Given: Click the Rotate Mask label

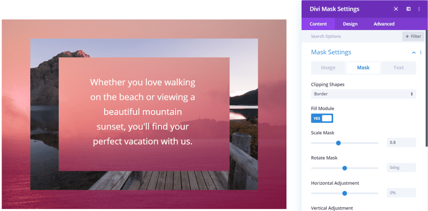Looking at the screenshot, I should [324, 158].
